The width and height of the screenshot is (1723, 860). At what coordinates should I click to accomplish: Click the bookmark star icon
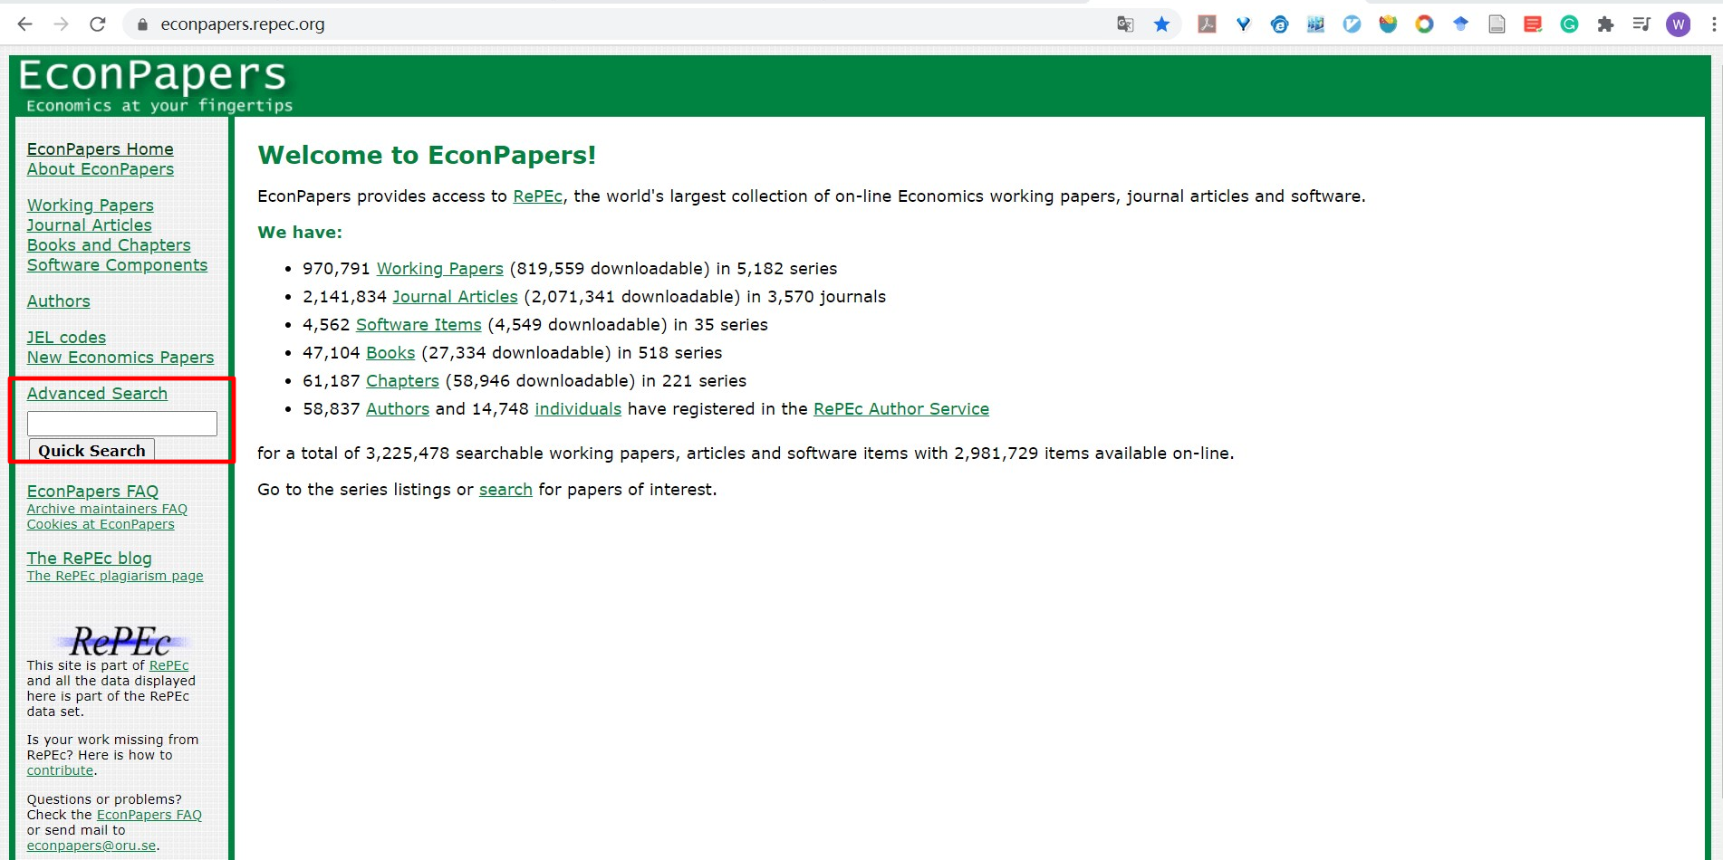pos(1161,24)
